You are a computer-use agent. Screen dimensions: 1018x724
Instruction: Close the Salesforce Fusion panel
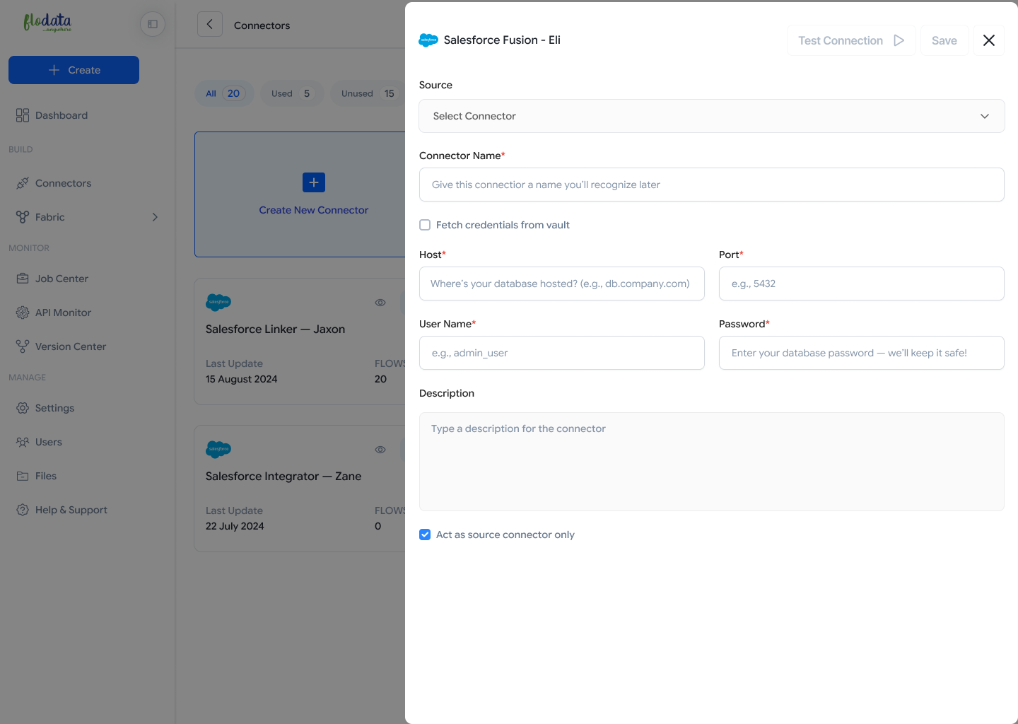(988, 40)
